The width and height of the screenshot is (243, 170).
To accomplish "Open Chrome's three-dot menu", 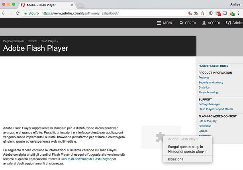I will click(x=239, y=13).
